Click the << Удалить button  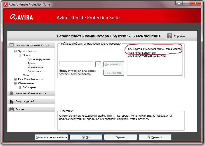click(114, 72)
